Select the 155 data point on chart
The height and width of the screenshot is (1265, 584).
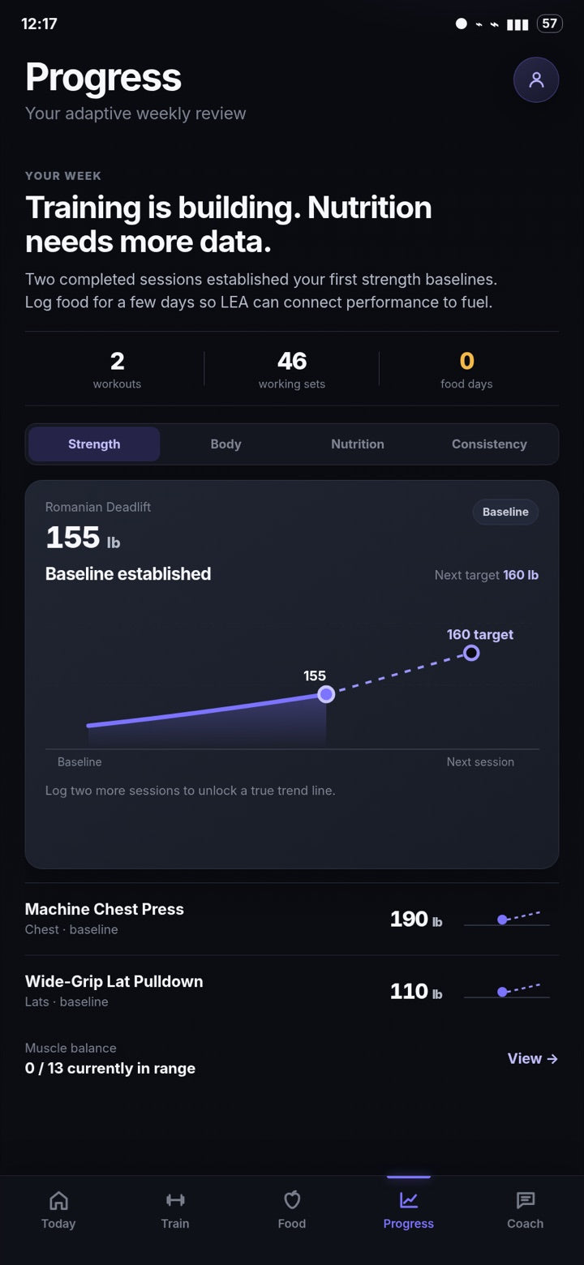click(x=326, y=694)
